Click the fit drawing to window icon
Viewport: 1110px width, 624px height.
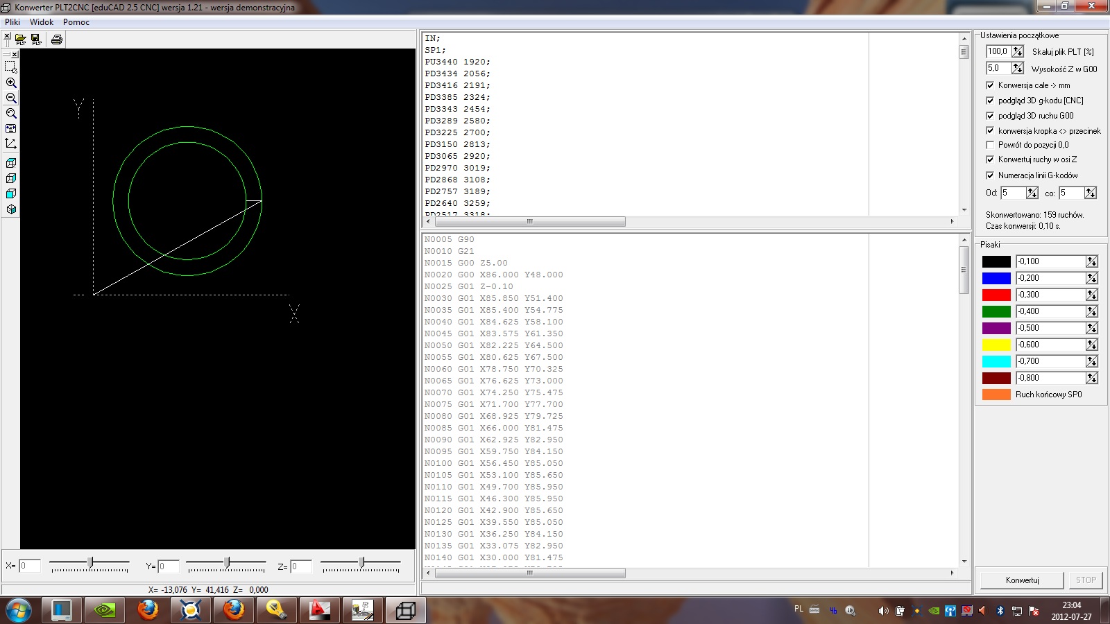tap(11, 128)
